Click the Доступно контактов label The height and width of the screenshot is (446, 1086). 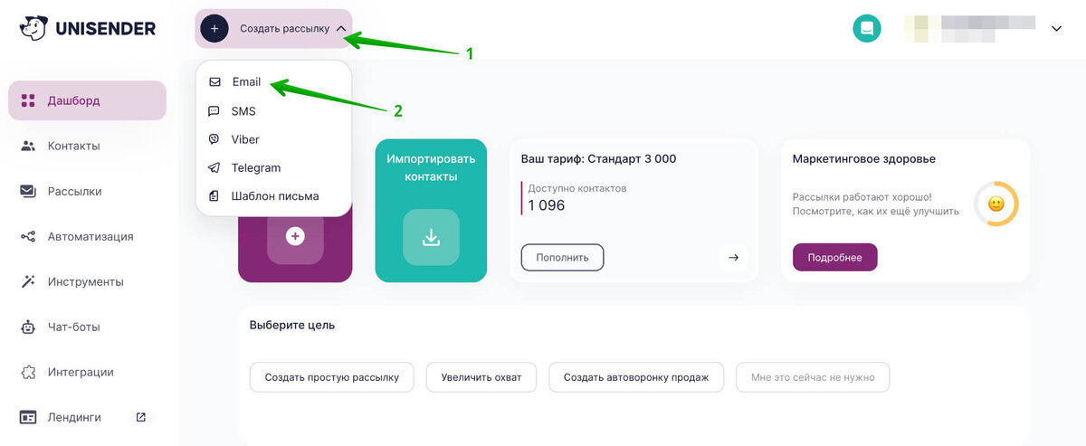(x=577, y=188)
